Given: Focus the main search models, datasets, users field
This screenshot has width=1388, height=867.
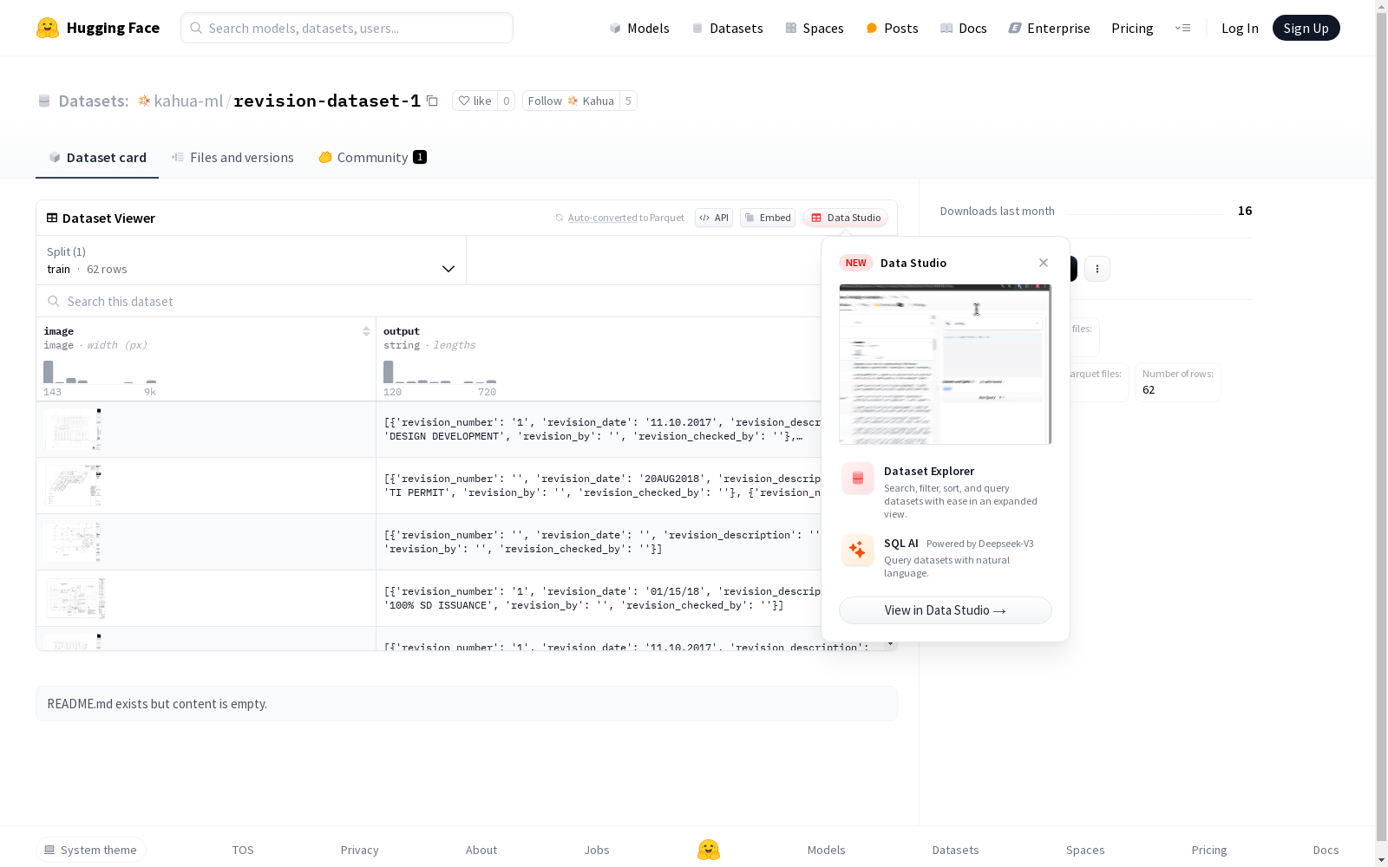Looking at the screenshot, I should [347, 28].
